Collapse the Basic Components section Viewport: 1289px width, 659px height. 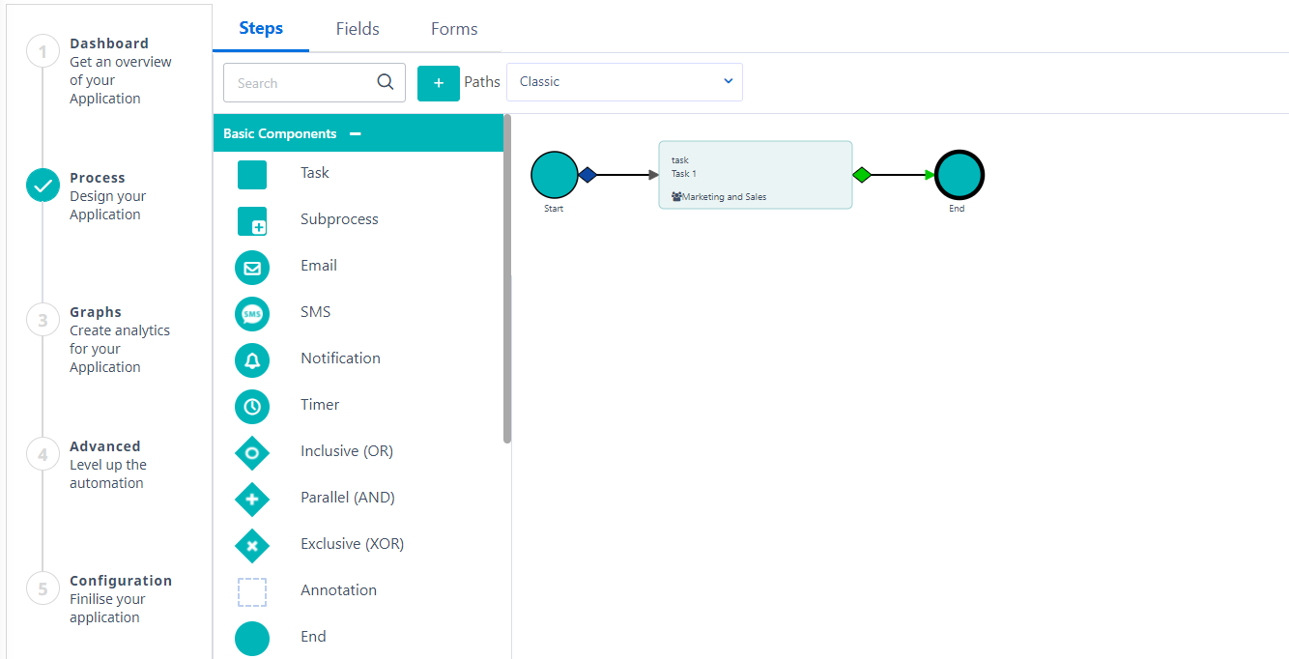click(x=357, y=133)
